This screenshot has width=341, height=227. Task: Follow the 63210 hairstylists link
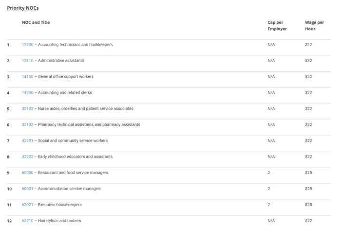(x=27, y=221)
